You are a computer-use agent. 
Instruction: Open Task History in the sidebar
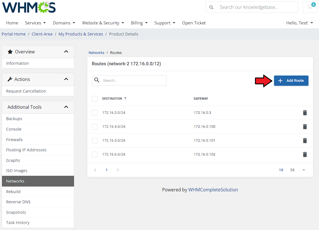(38, 223)
